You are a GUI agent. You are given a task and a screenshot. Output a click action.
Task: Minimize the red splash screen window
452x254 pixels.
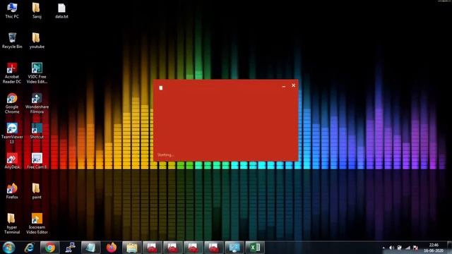[284, 86]
